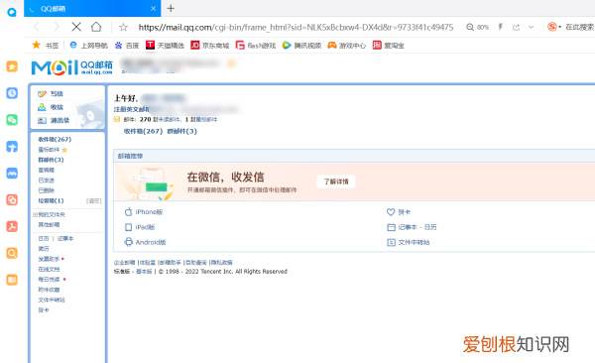595x363 pixels.
Task: Click the browser logo in the top-left corner
Action: [x=12, y=13]
